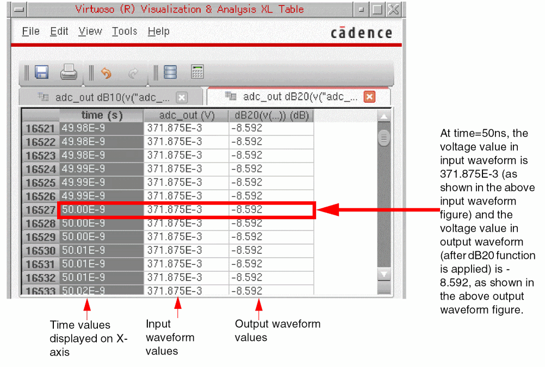Open the Help menu
This screenshot has height=367, width=545.
click(158, 32)
